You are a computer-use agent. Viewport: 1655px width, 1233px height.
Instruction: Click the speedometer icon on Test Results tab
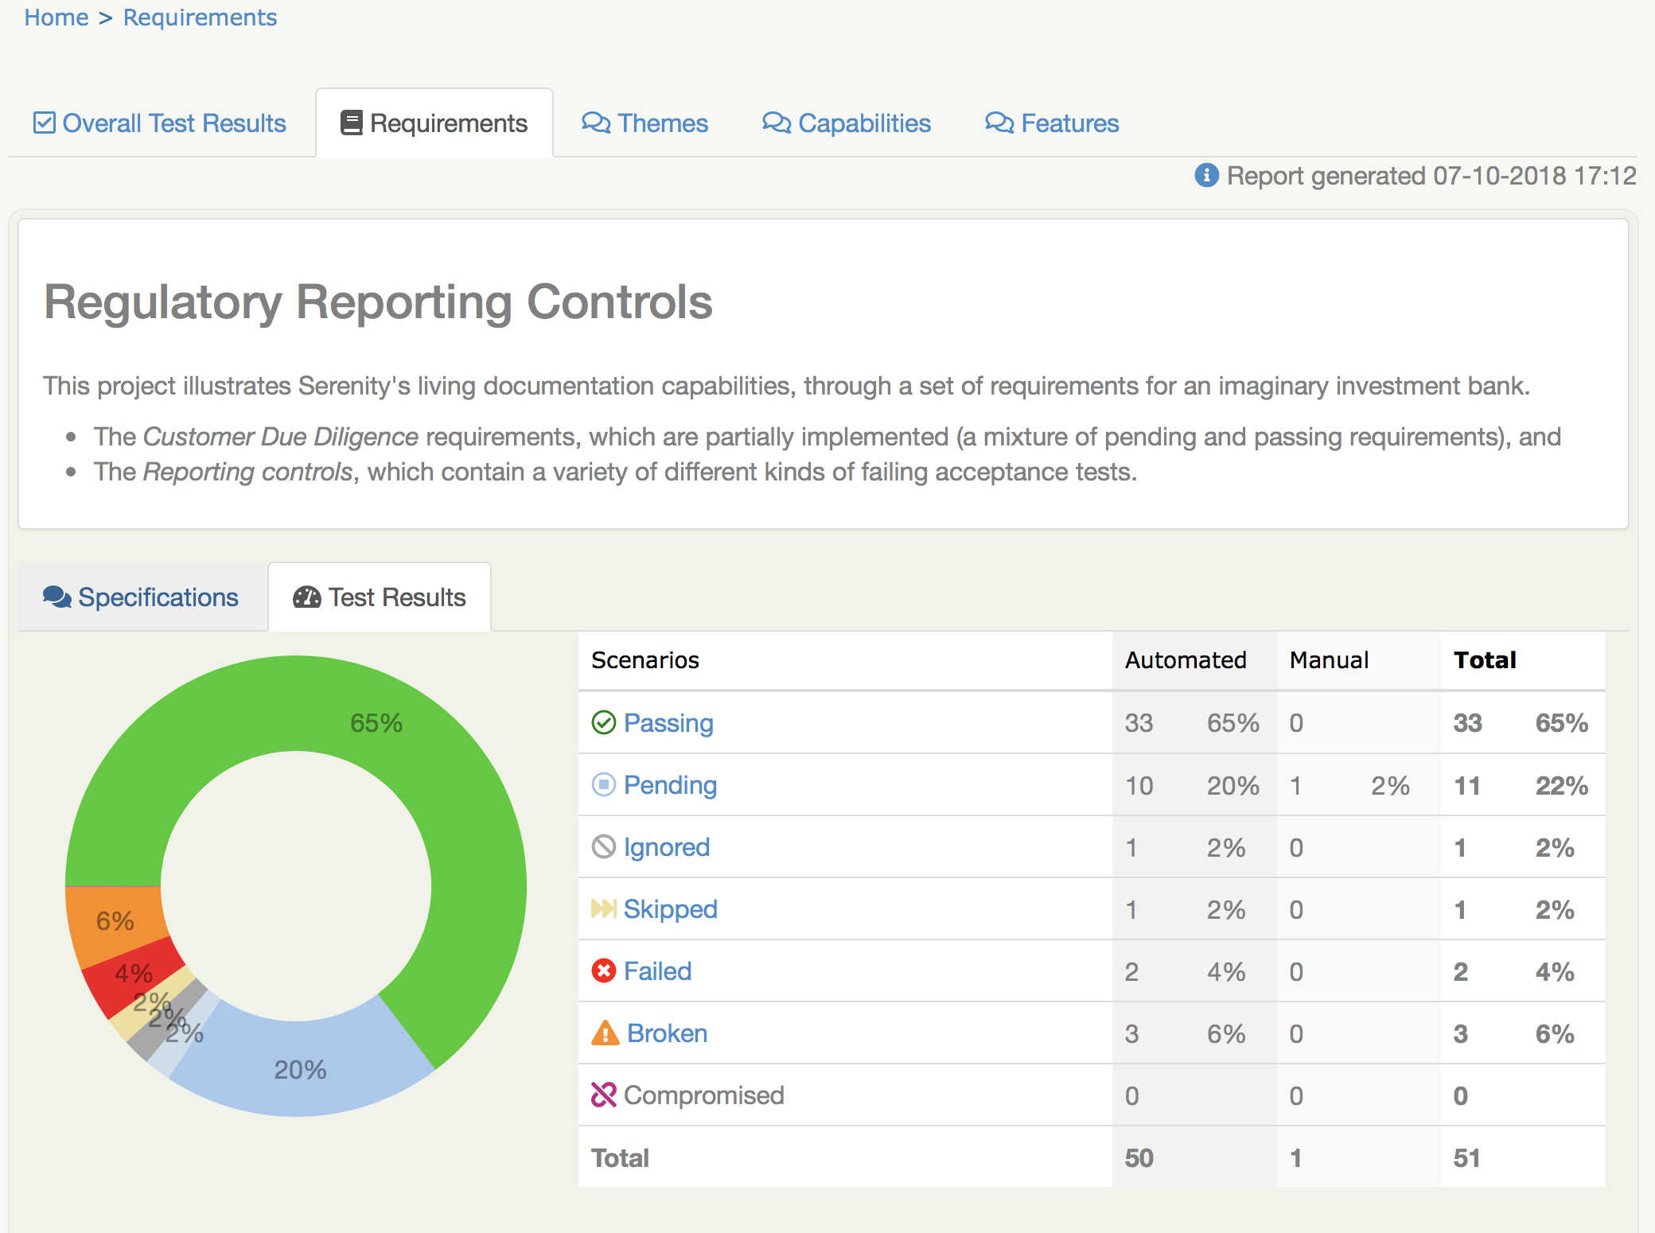point(306,597)
